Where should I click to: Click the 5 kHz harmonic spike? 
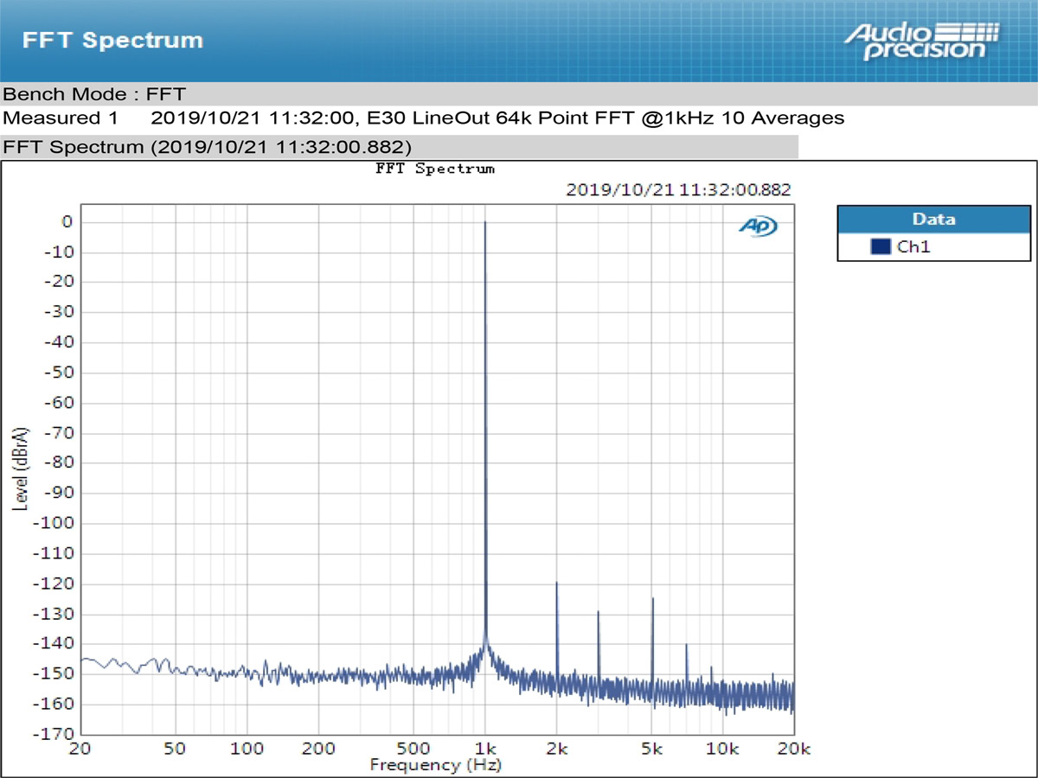coord(653,598)
